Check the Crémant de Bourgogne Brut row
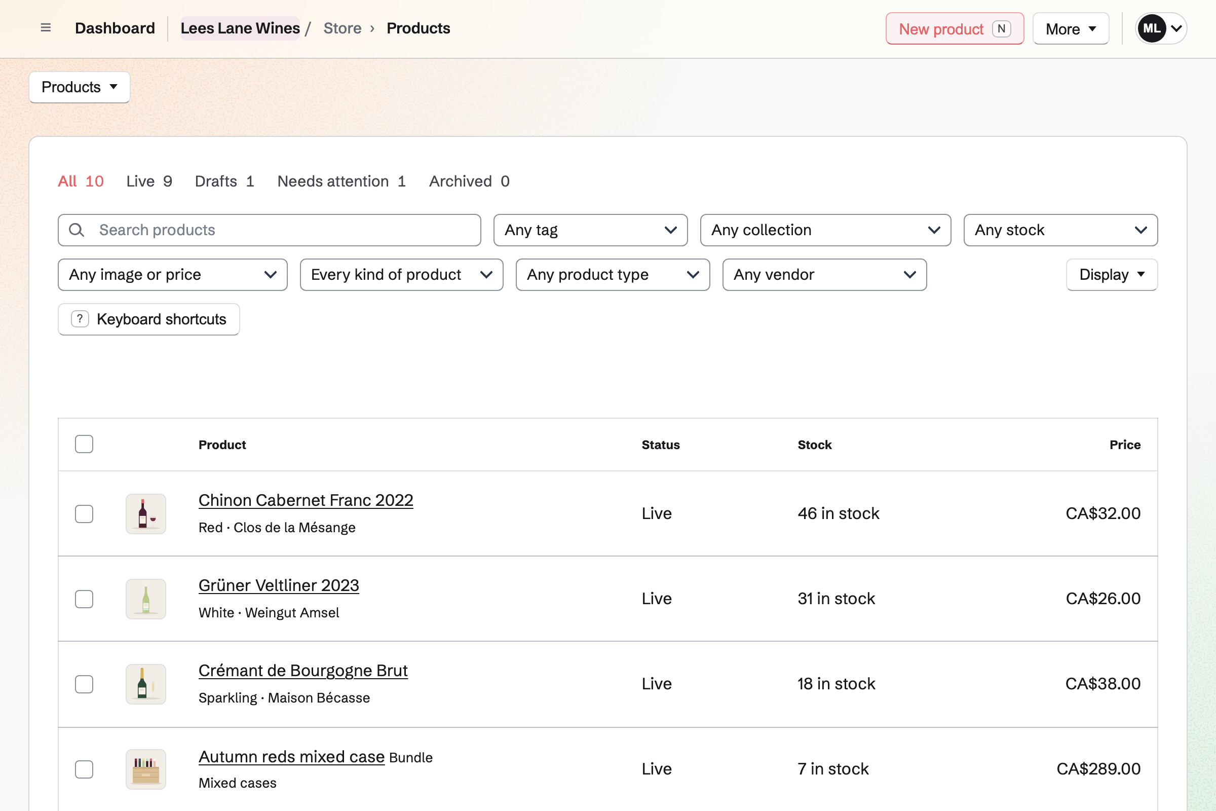The image size is (1216, 811). pos(84,684)
